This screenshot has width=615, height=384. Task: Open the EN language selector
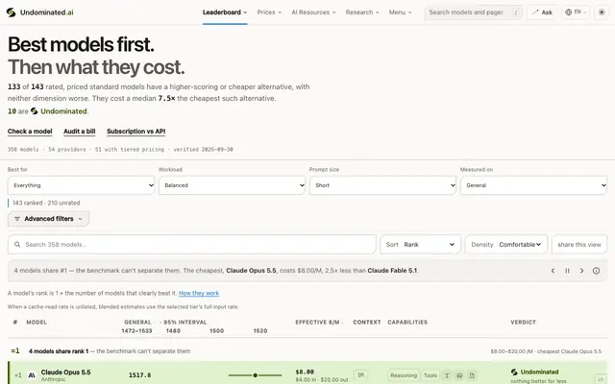576,12
